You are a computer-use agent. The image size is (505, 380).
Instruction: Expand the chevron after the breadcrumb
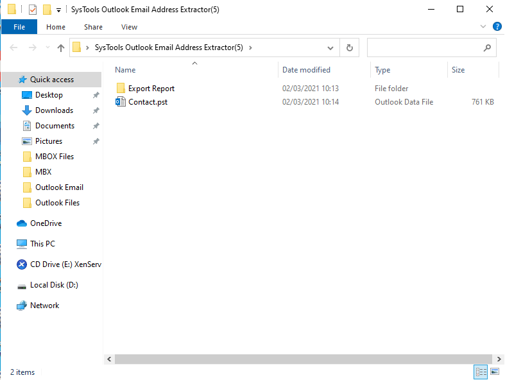(250, 47)
